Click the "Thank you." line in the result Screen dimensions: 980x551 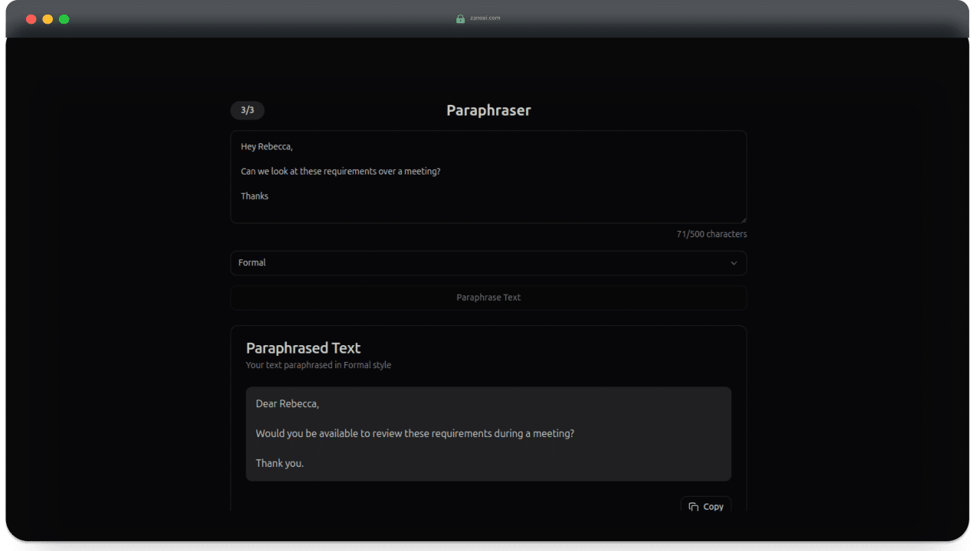point(279,463)
